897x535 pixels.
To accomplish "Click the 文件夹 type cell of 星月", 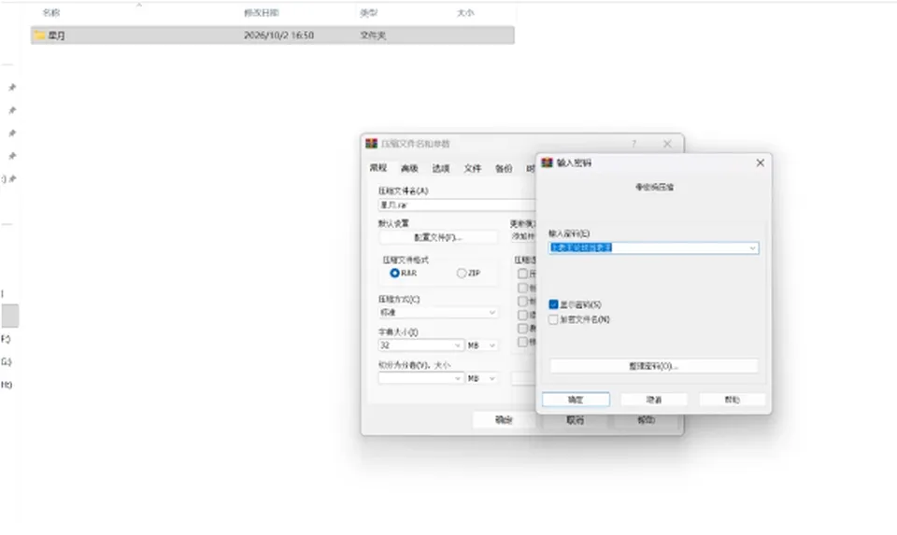I will (x=373, y=35).
